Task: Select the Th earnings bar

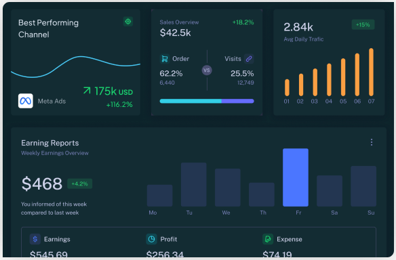Action: click(x=262, y=195)
